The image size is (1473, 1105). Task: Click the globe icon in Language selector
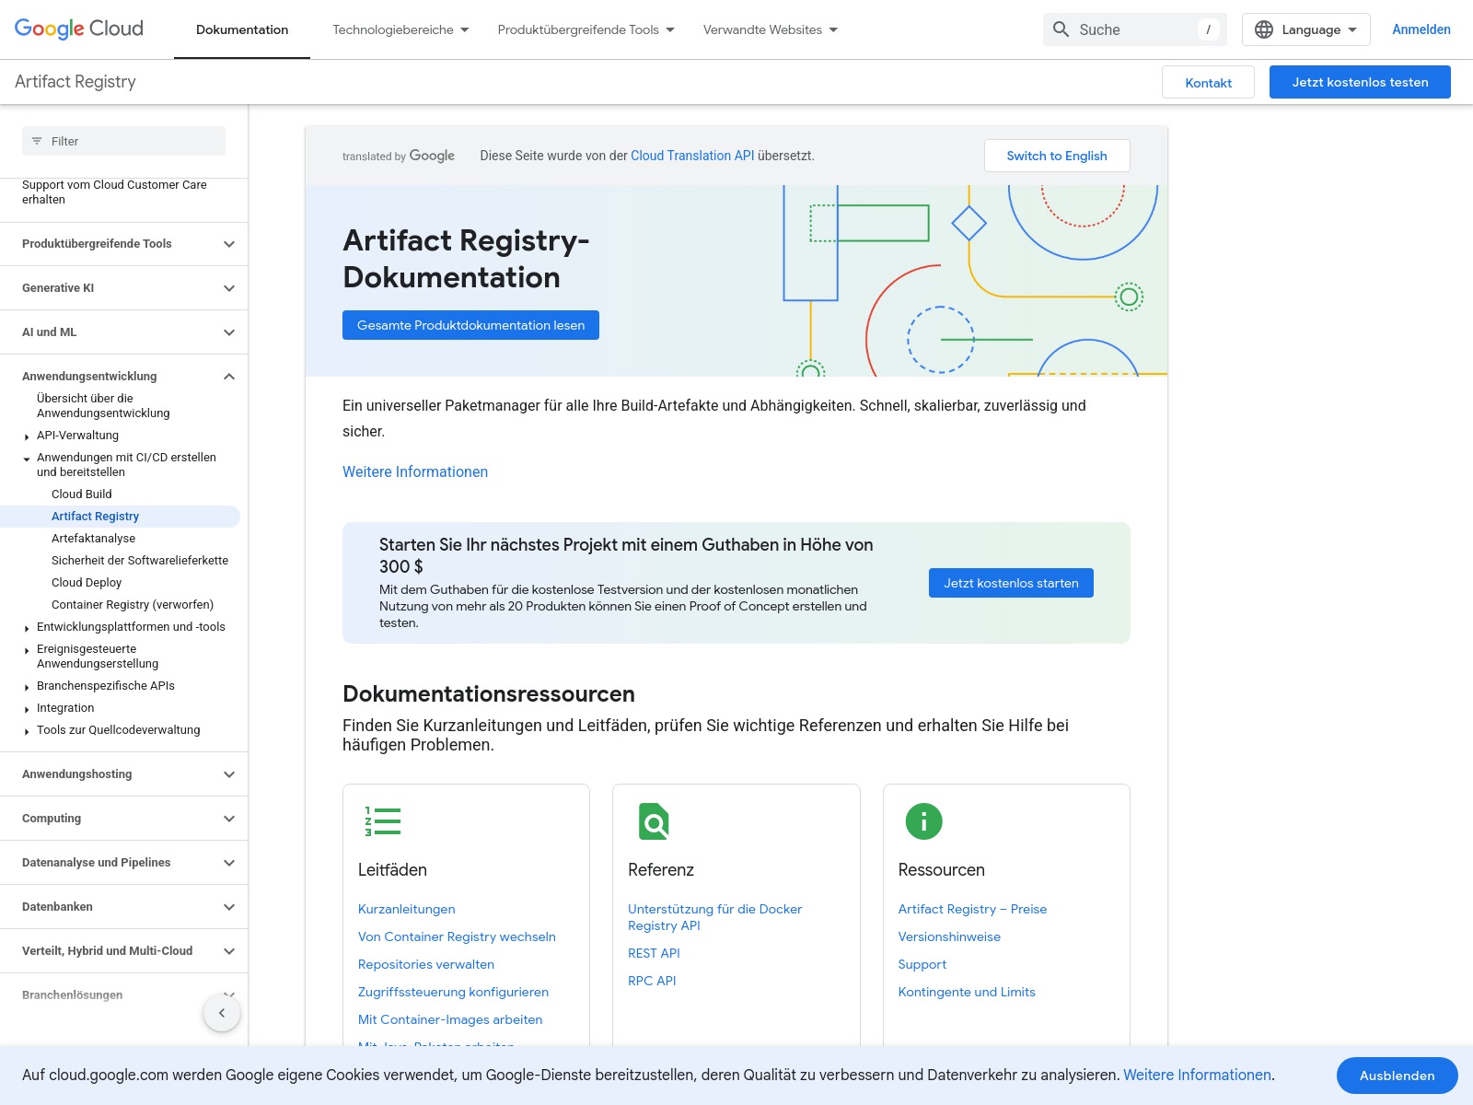(x=1264, y=29)
